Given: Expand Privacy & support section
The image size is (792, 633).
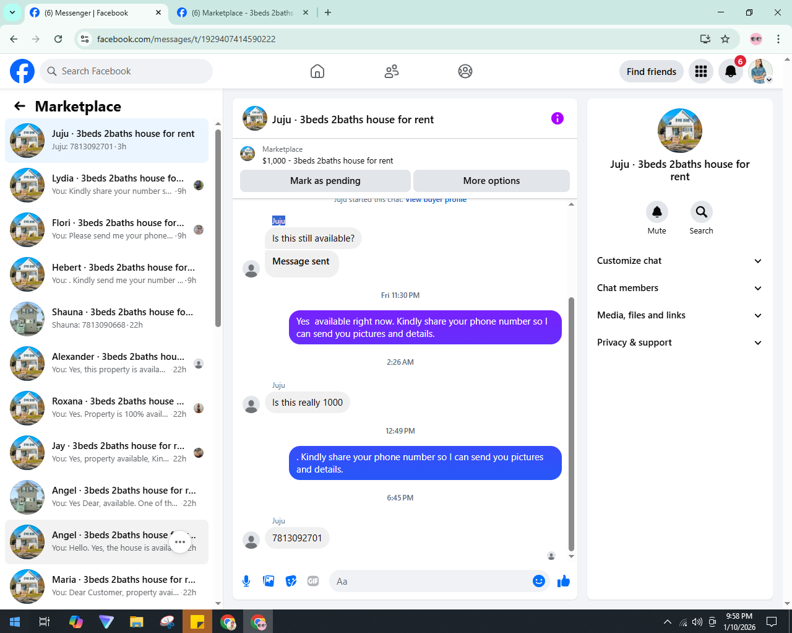Looking at the screenshot, I should pyautogui.click(x=679, y=343).
